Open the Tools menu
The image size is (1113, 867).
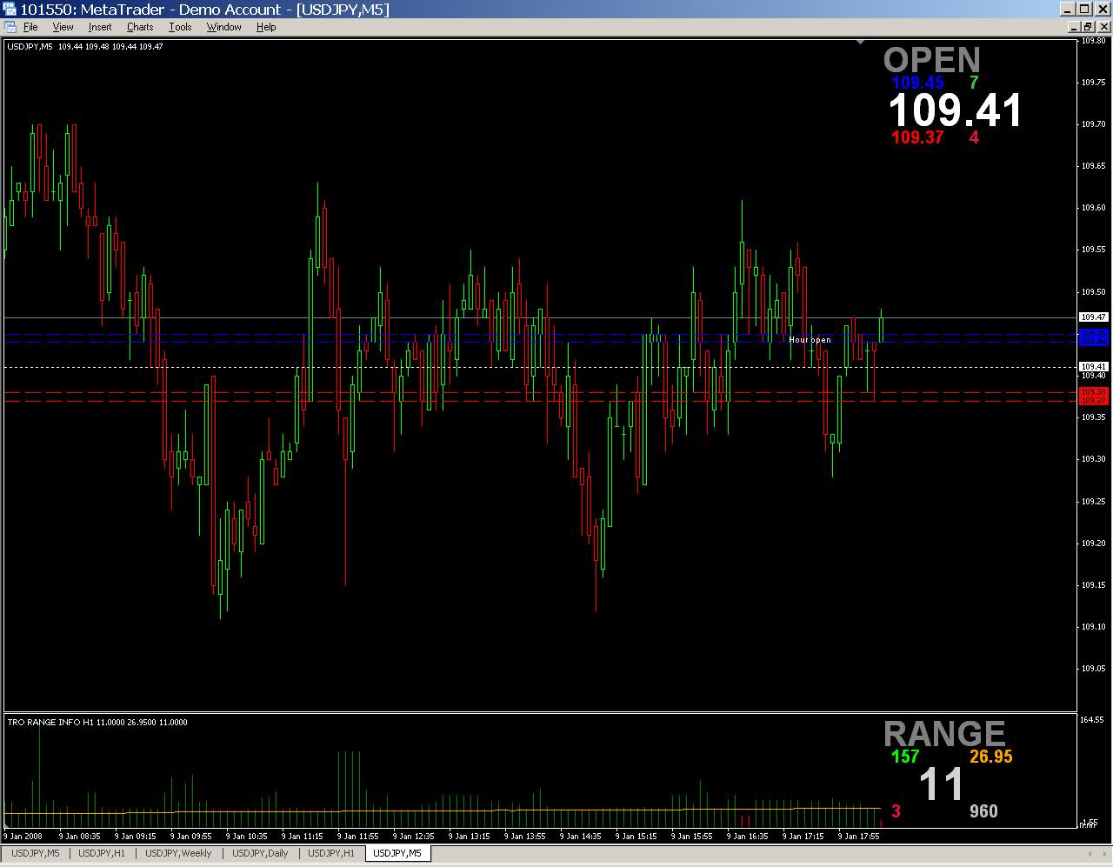point(180,27)
